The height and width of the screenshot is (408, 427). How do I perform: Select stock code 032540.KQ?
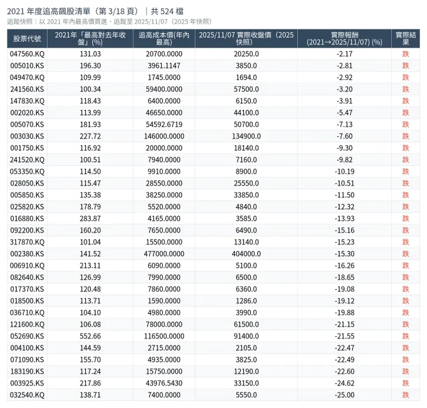(x=27, y=395)
